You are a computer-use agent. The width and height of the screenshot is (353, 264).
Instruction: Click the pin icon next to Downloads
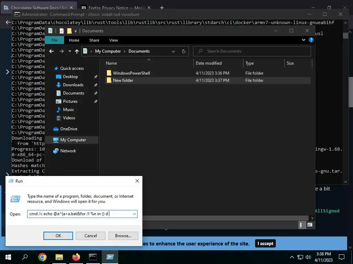(96, 85)
